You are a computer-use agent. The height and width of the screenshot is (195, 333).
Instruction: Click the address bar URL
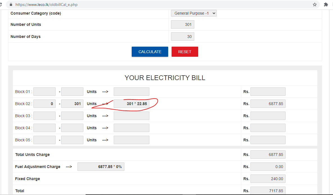coord(47,4)
